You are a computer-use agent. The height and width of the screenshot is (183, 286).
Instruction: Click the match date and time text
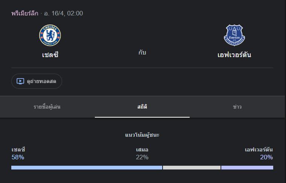(64, 14)
